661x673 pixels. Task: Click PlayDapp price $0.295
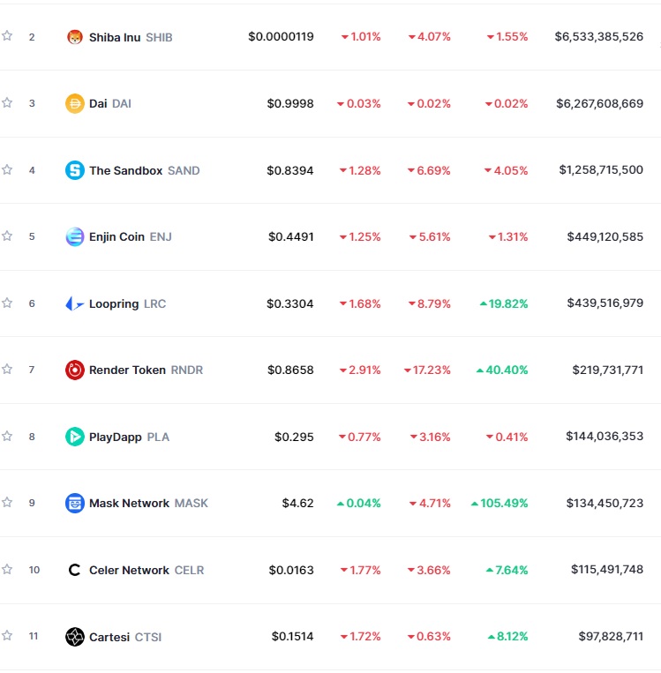294,437
